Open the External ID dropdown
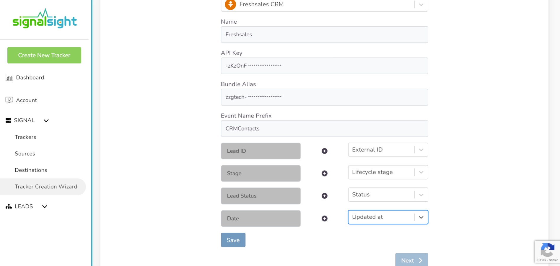 pos(388,150)
